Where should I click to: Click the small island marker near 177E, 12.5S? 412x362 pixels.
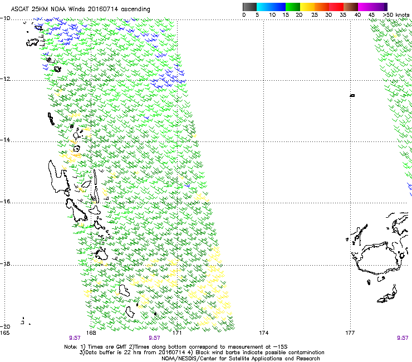(x=352, y=95)
